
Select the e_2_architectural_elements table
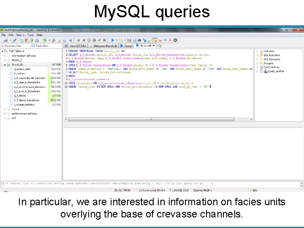[30, 87]
